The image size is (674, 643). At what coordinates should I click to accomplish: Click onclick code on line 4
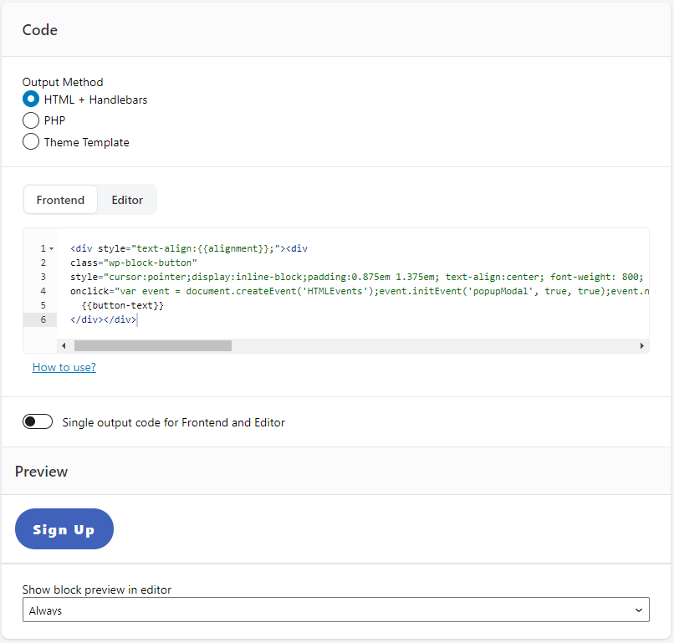pos(360,291)
